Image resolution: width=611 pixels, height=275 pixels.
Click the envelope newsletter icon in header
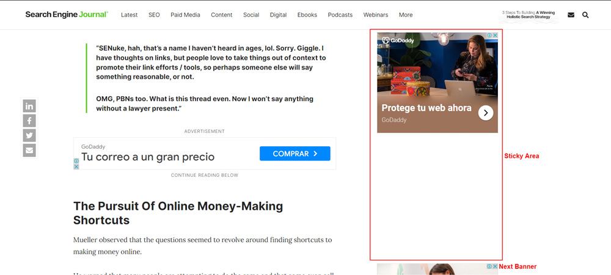[571, 15]
